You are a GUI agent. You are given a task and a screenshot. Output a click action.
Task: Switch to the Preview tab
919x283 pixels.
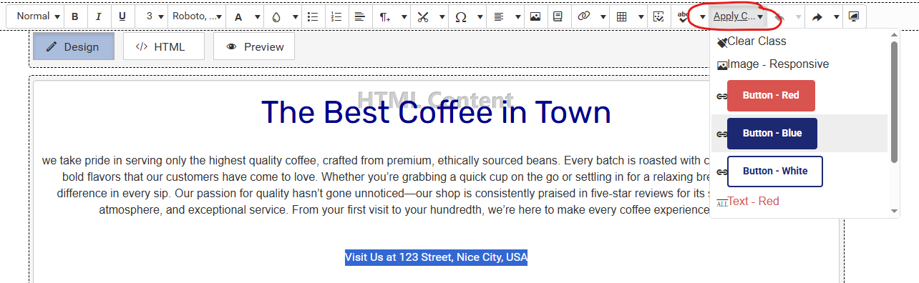[254, 47]
